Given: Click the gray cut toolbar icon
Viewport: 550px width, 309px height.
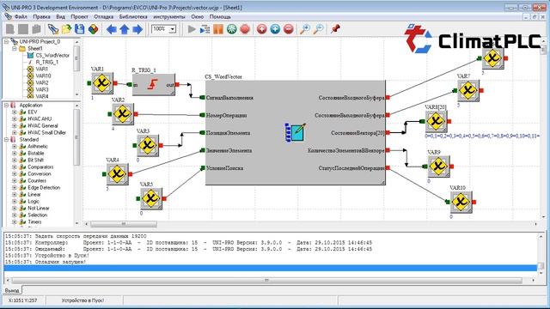Looking at the screenshot, I should 9,29.
